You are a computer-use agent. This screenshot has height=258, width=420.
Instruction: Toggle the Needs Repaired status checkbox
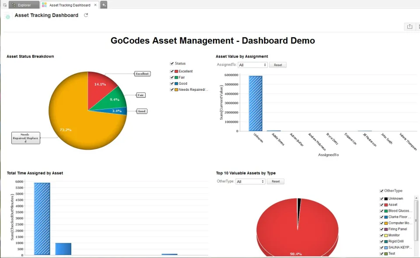tap(171, 90)
